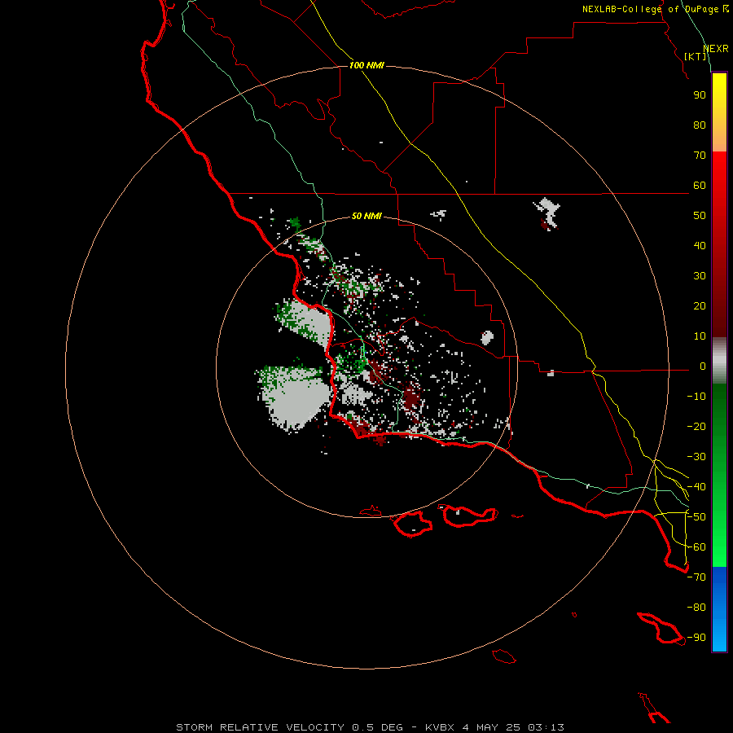733x733 pixels.
Task: Click the 20 value on the velocity scale
Action: (x=700, y=306)
